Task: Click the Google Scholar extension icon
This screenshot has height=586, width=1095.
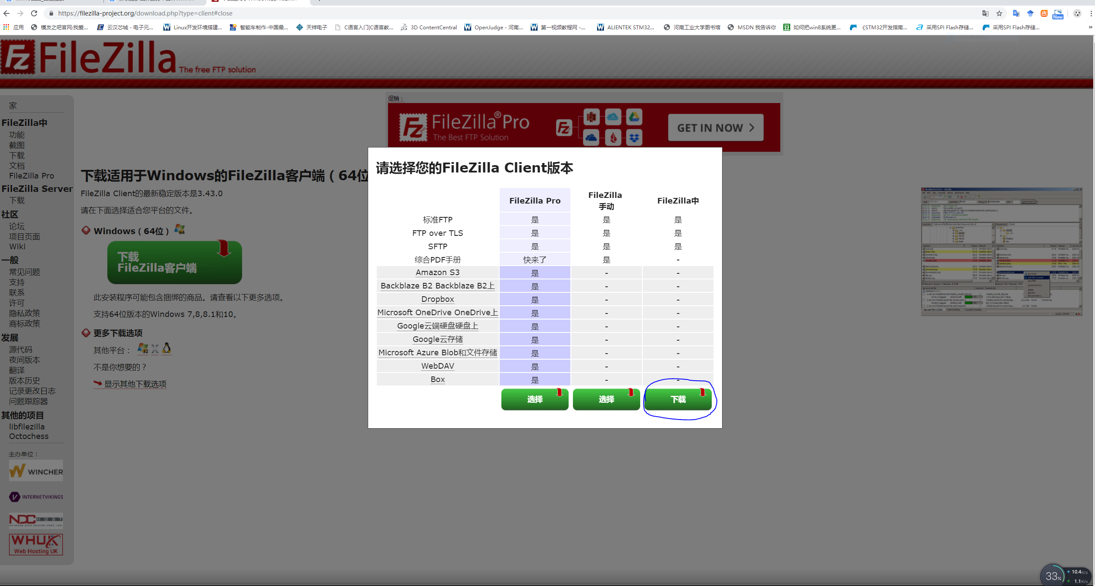Action: pos(1030,13)
